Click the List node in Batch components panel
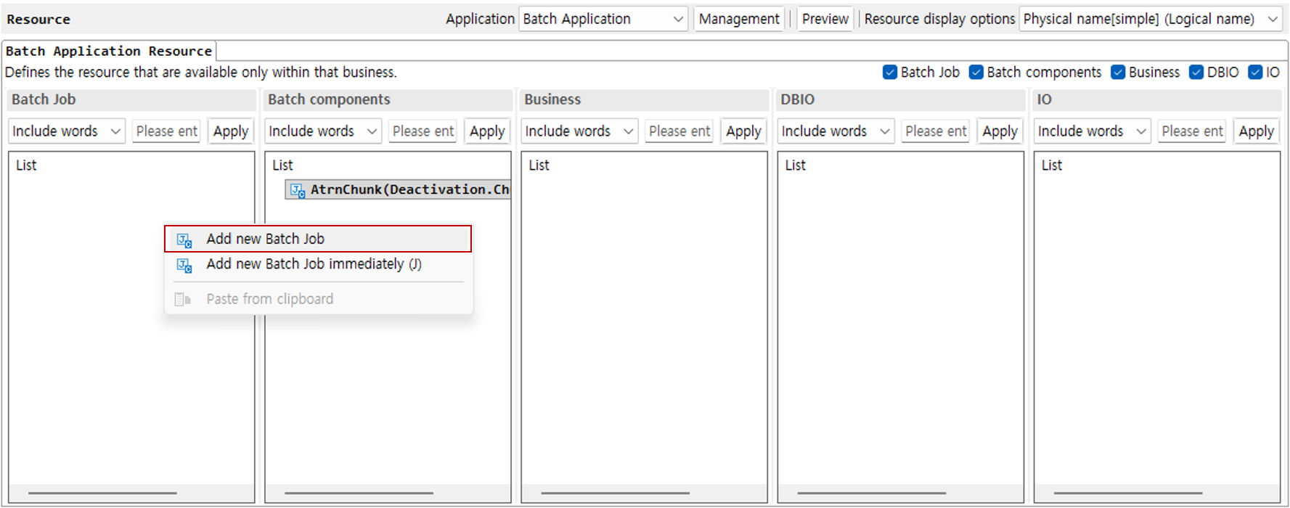1290x508 pixels. coord(282,165)
